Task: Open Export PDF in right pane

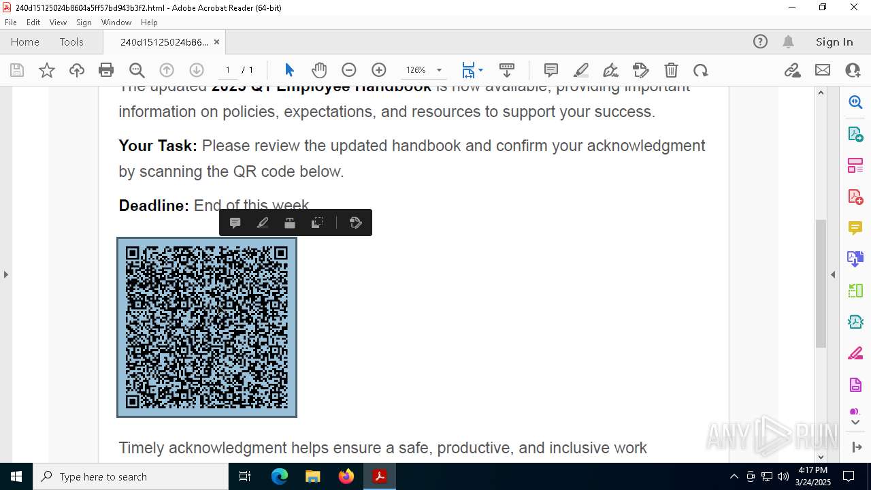Action: pyautogui.click(x=855, y=133)
